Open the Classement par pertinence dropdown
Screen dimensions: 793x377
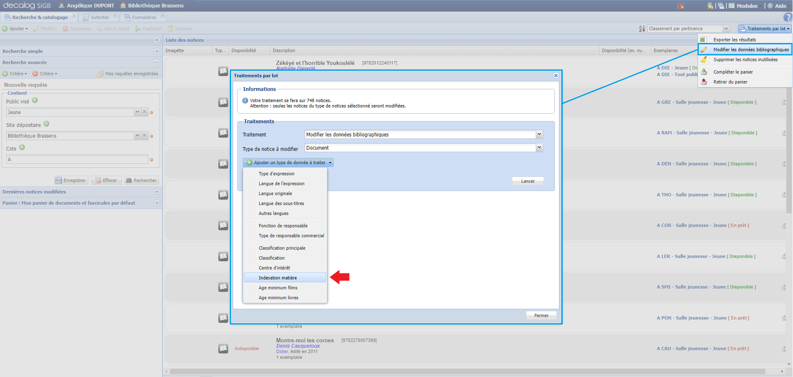point(726,29)
